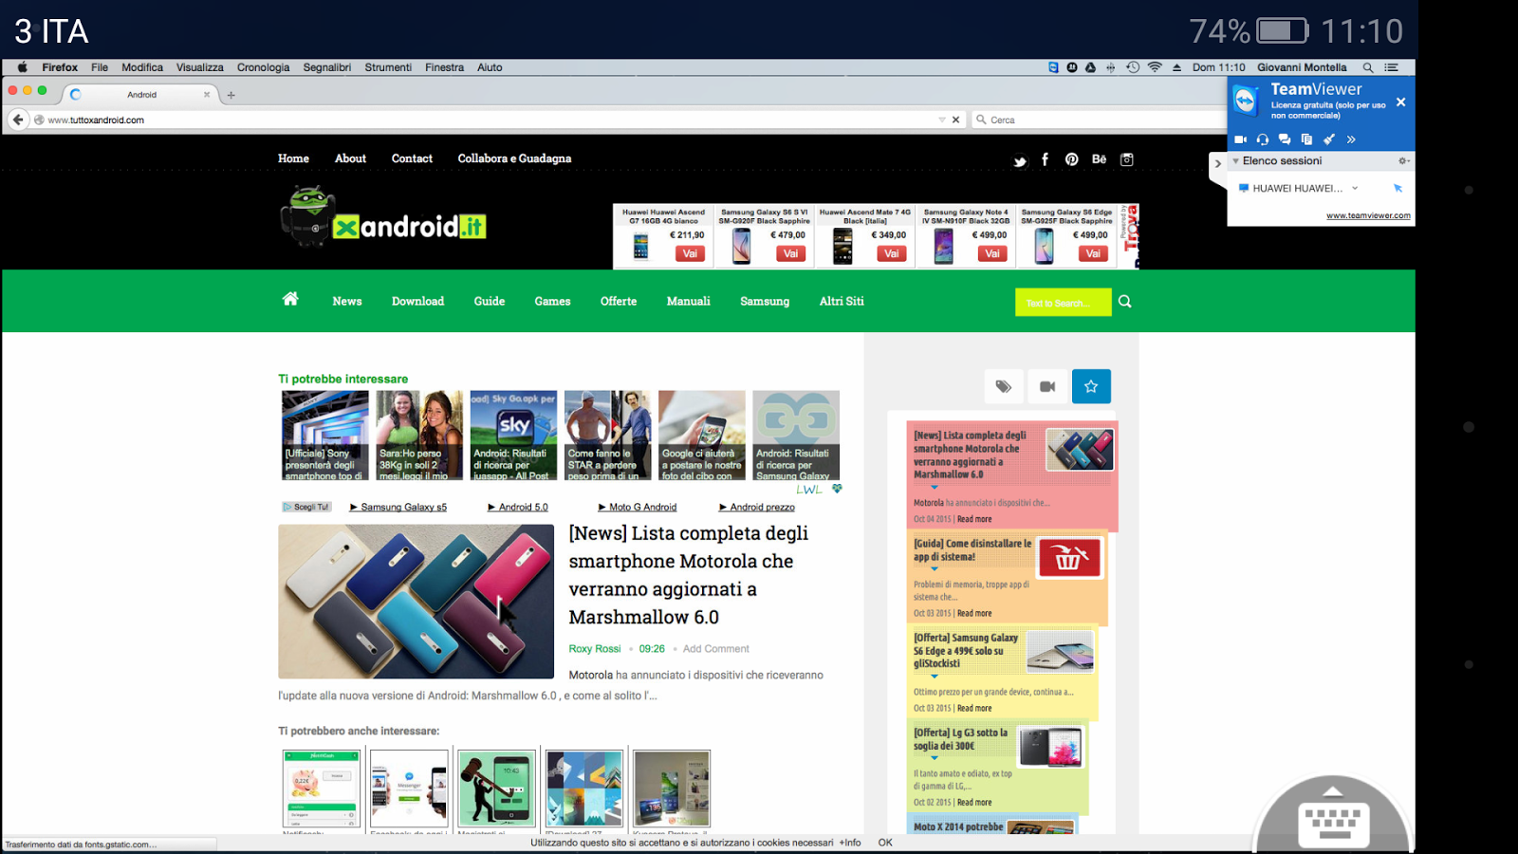Collapse the TeamViewer side panel arrow
1518x854 pixels.
[x=1218, y=163]
